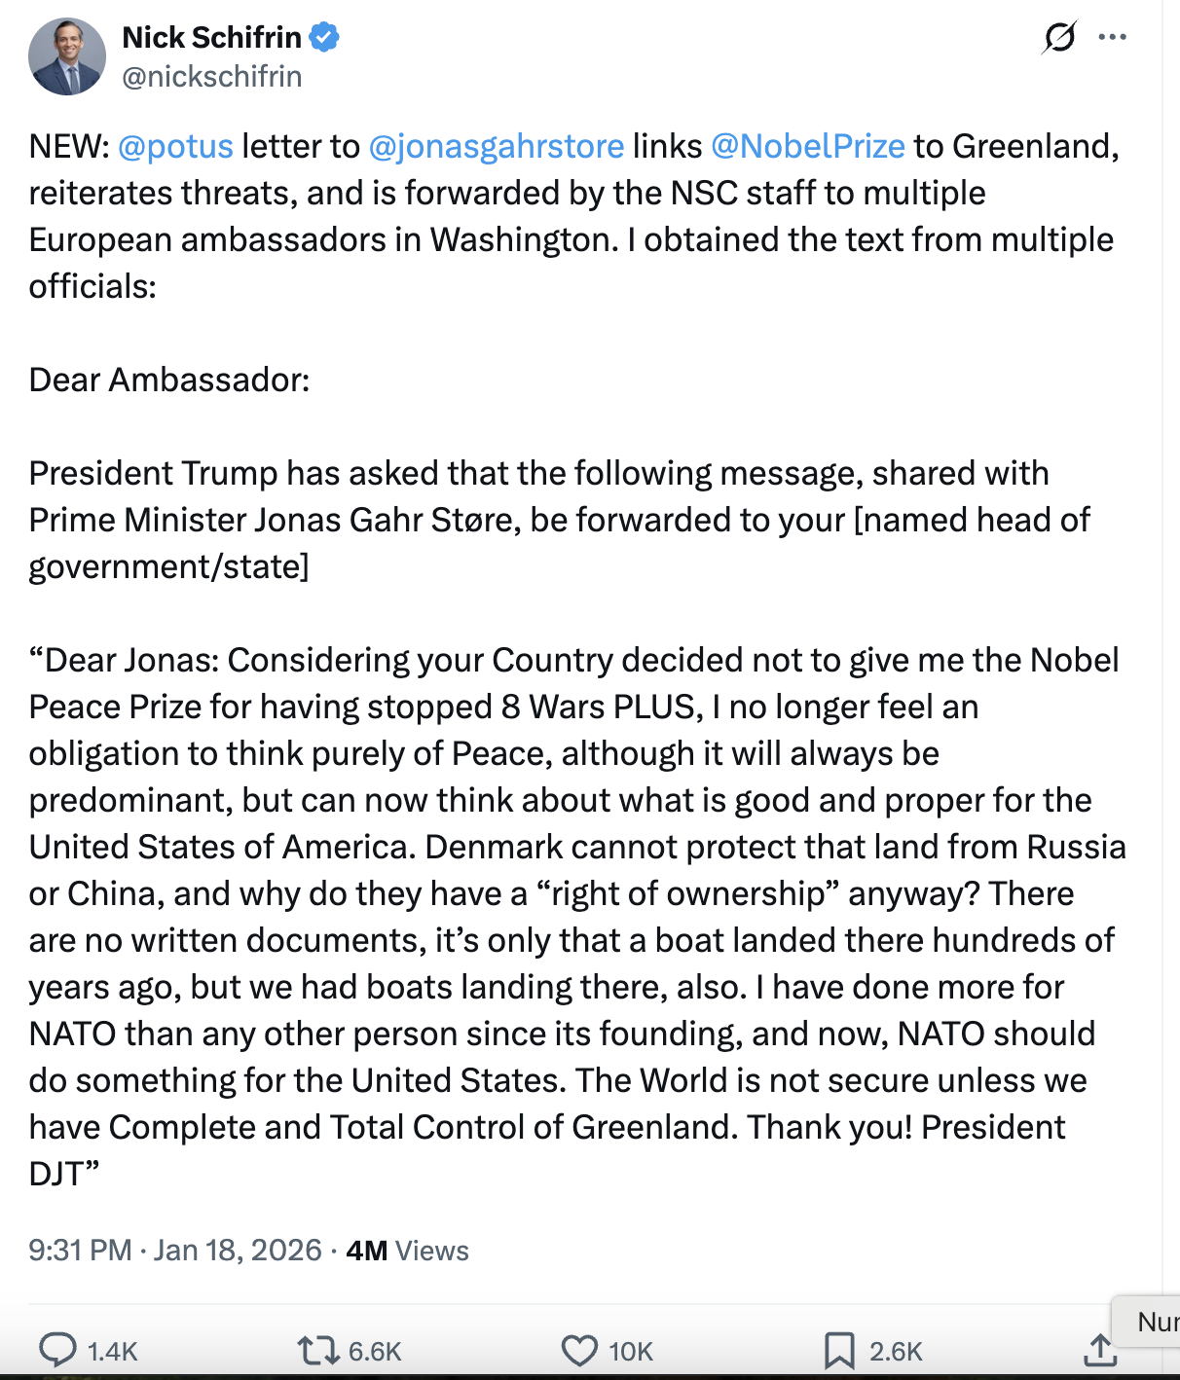Image resolution: width=1180 pixels, height=1380 pixels.
Task: Click the Nick Schifrin display name
Action: [211, 38]
